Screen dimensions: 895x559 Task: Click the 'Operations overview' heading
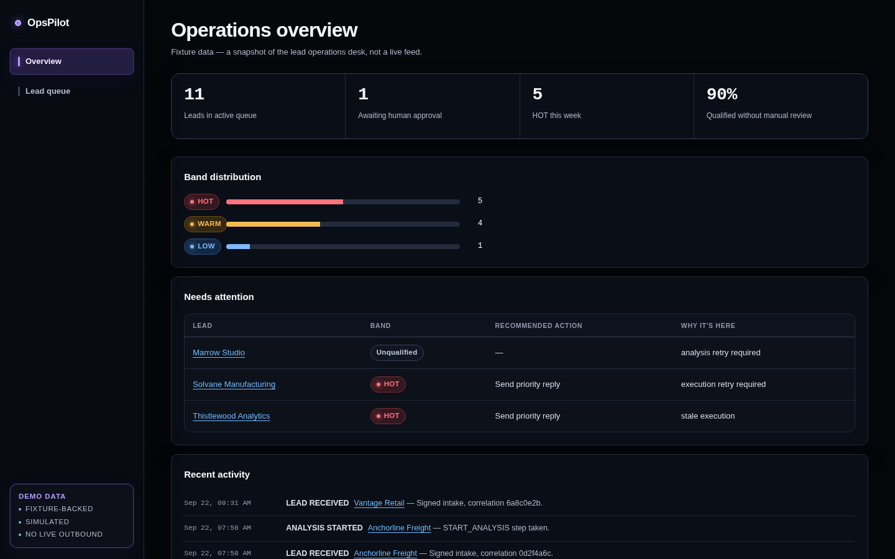(264, 30)
